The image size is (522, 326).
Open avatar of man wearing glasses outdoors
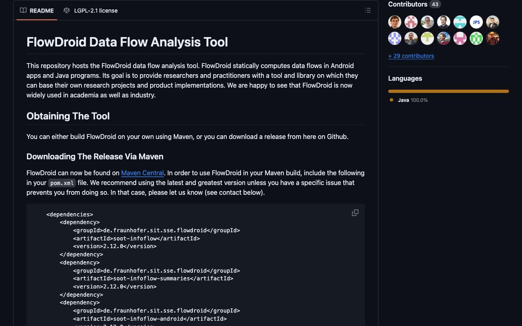pos(427,22)
